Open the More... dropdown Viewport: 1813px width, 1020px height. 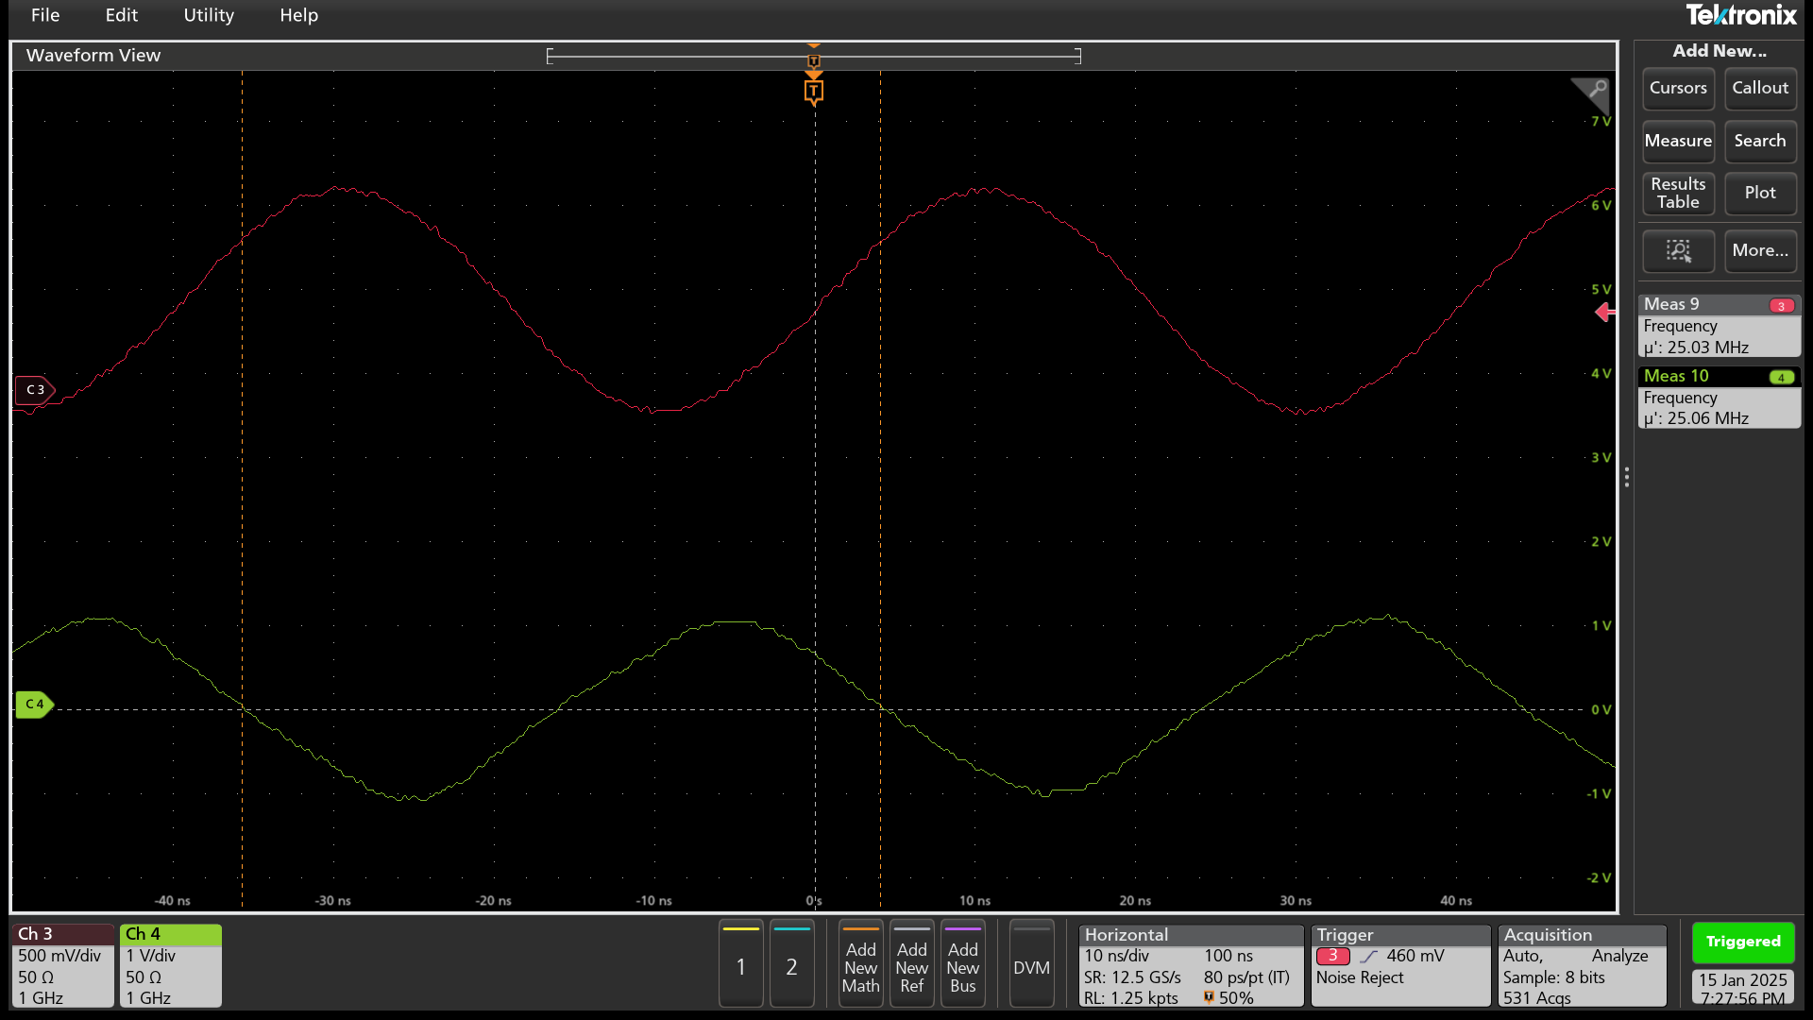pyautogui.click(x=1760, y=250)
